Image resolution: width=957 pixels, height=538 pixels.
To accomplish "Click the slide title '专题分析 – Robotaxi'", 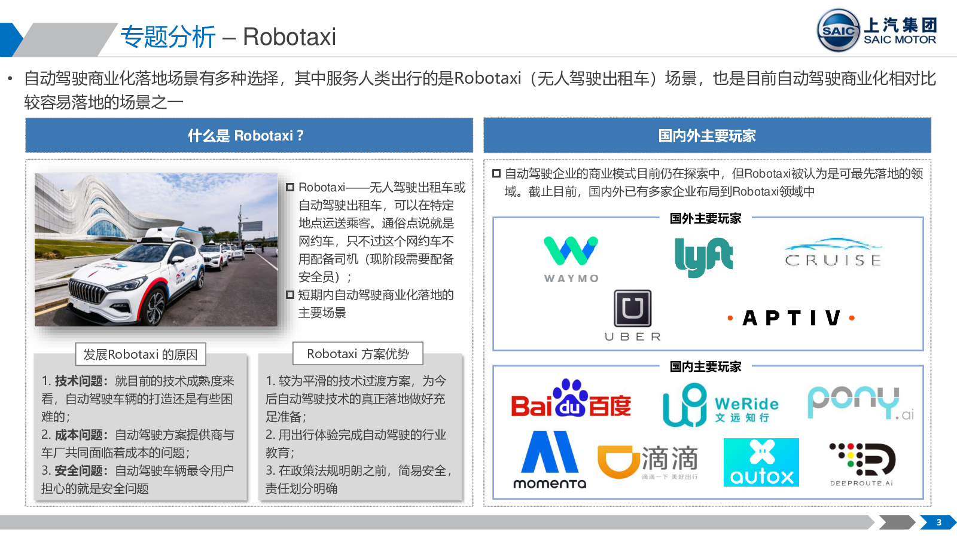I will tap(228, 37).
